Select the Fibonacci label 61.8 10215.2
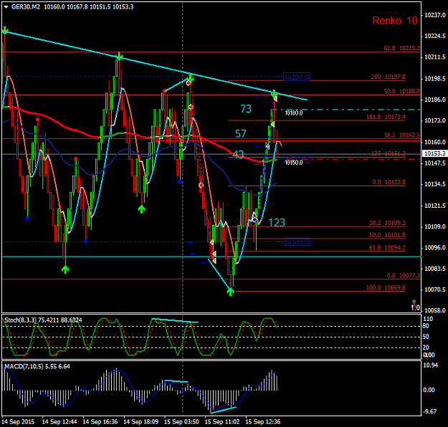The image size is (448, 427). pyautogui.click(x=401, y=48)
